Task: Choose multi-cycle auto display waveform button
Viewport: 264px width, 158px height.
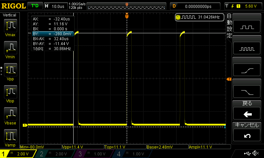Action: tap(247, 48)
